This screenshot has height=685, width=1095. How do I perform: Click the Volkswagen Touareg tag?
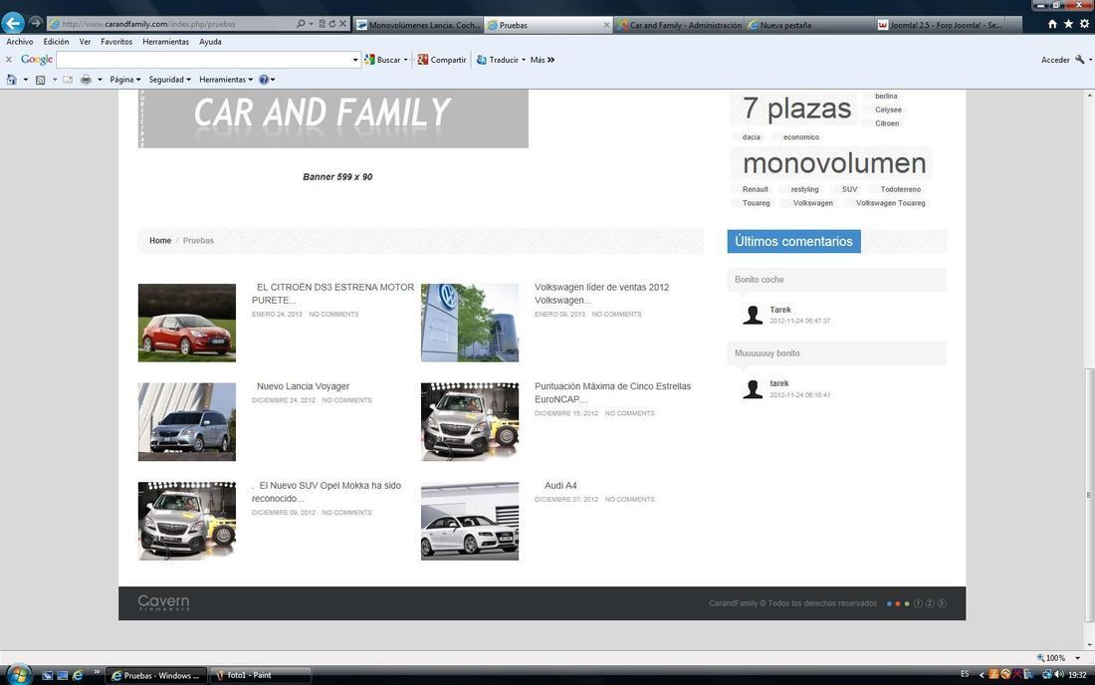click(890, 203)
